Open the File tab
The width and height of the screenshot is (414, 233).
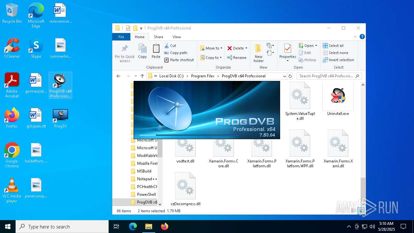point(121,37)
